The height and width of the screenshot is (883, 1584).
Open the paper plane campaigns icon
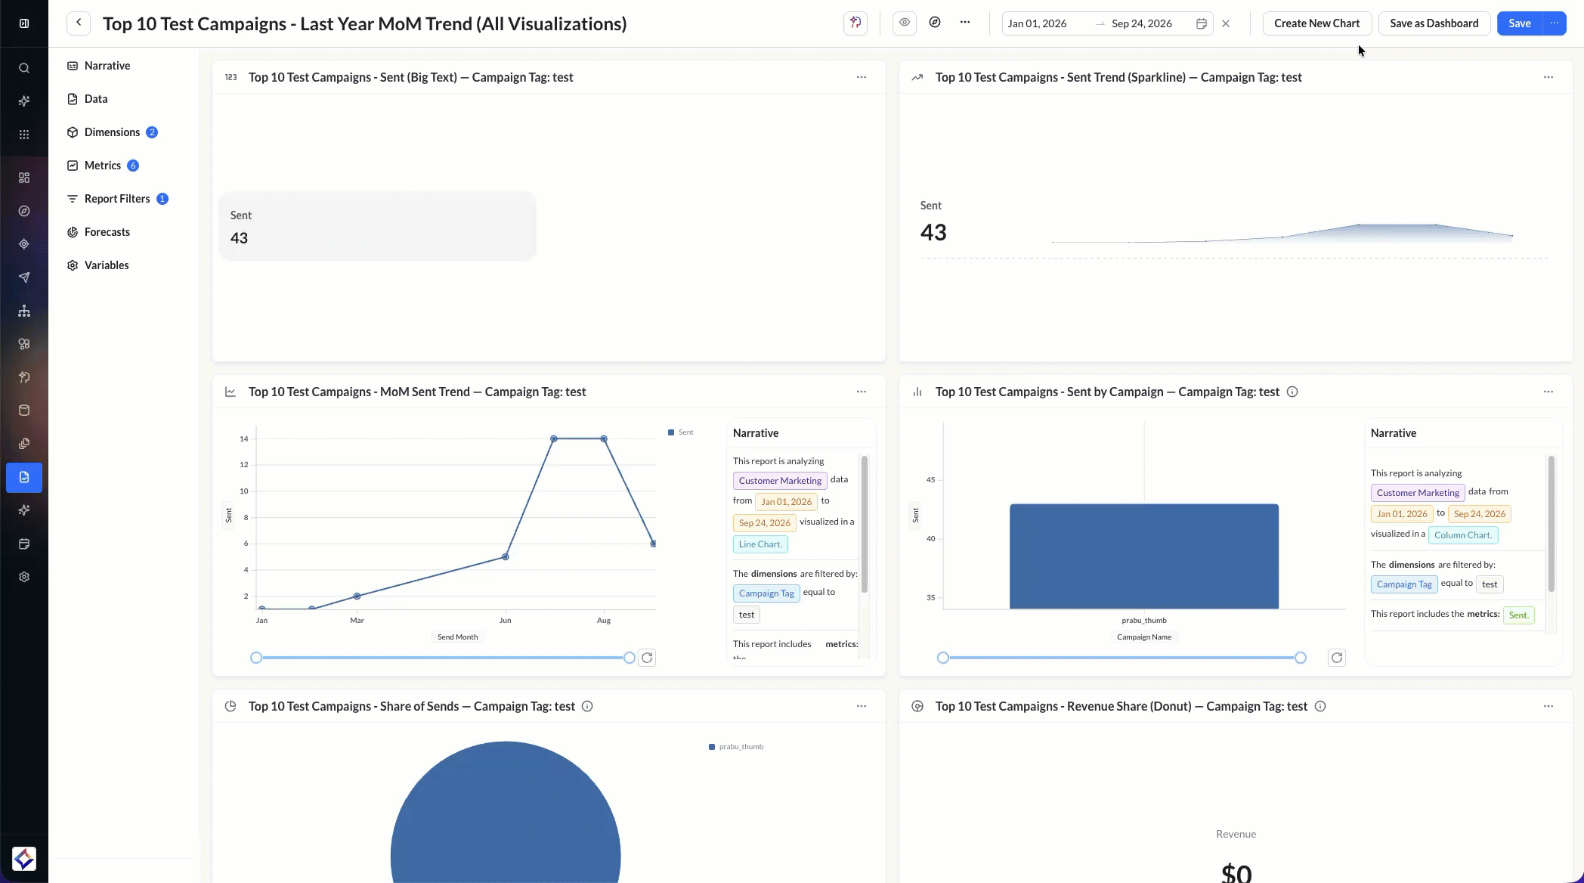(x=24, y=277)
